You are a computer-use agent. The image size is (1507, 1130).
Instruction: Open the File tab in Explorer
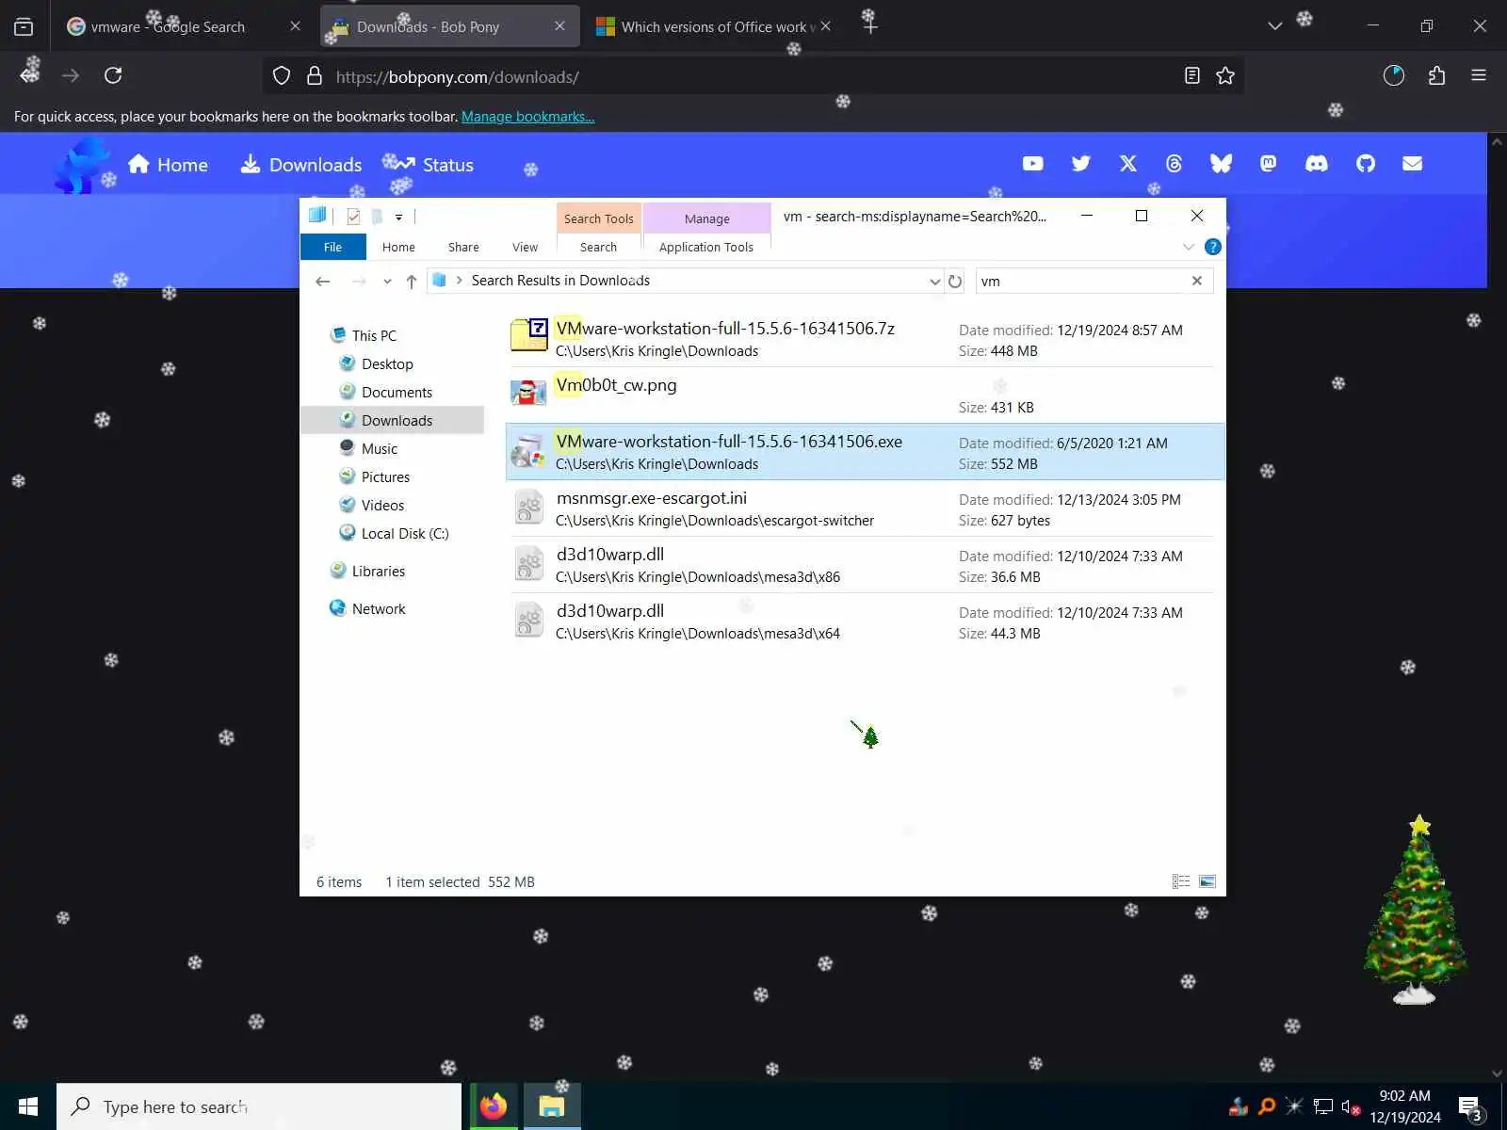pyautogui.click(x=332, y=247)
